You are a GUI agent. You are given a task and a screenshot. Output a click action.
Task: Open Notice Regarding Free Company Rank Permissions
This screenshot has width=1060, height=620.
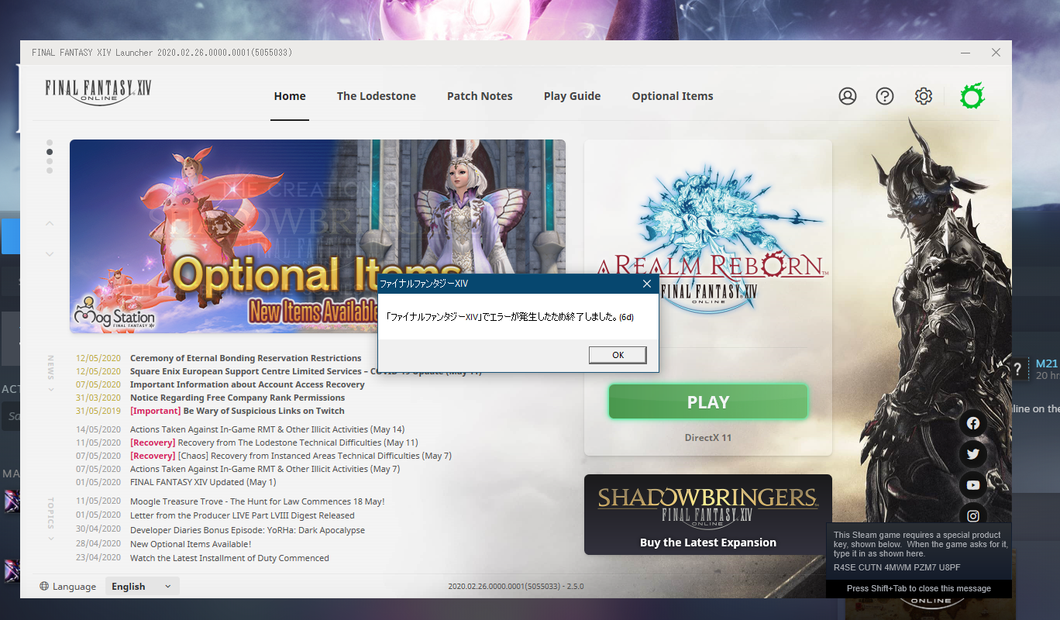pos(238,398)
